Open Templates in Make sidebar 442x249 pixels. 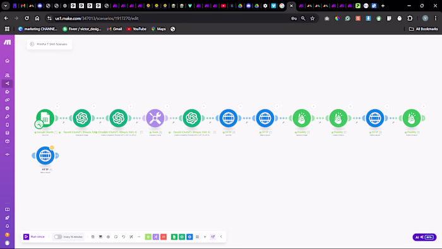[x=8, y=92]
